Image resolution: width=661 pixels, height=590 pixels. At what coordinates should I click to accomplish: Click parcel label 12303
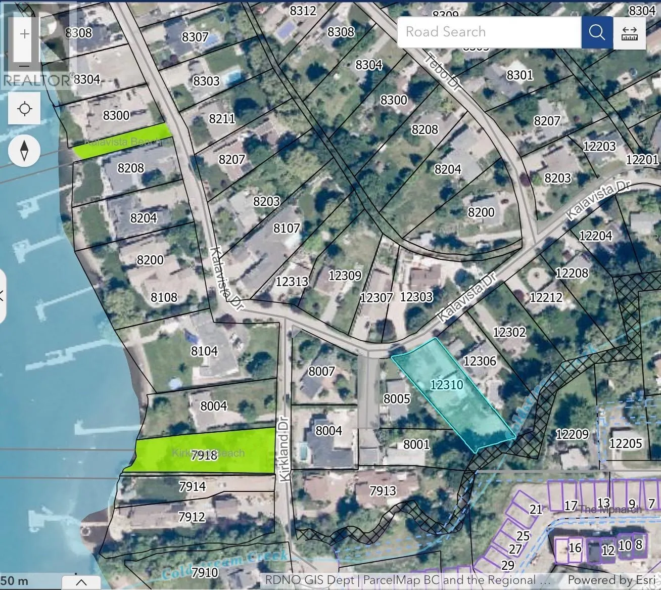(x=416, y=296)
